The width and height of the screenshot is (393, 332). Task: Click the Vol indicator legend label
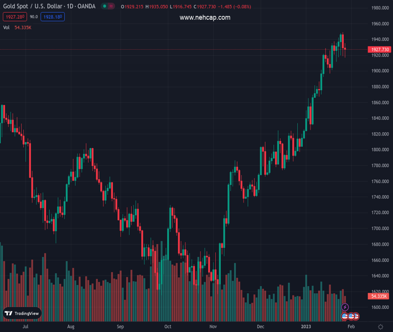pos(6,27)
